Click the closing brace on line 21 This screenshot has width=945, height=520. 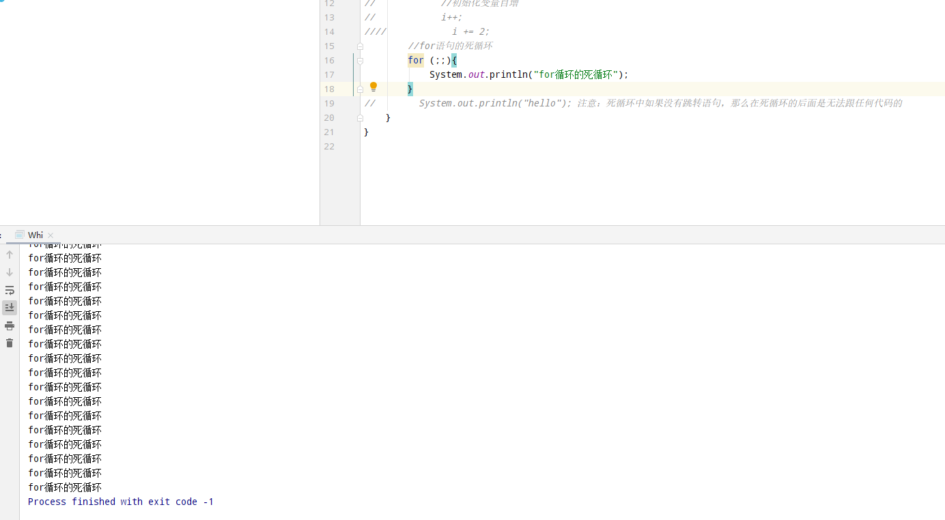click(x=367, y=132)
